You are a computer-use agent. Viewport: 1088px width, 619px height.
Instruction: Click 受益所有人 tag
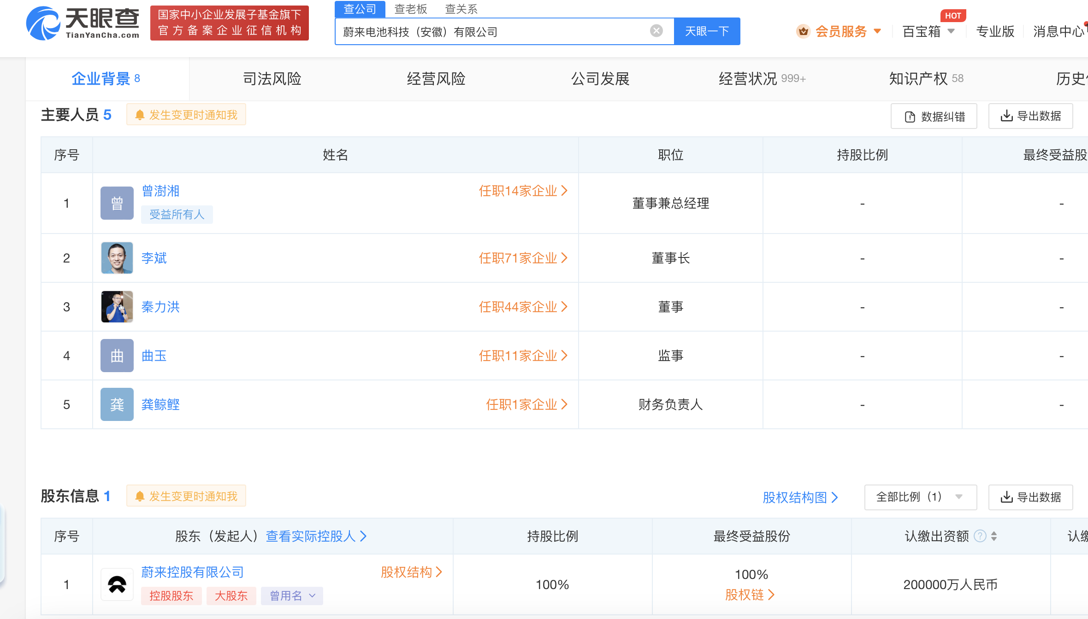pos(177,214)
